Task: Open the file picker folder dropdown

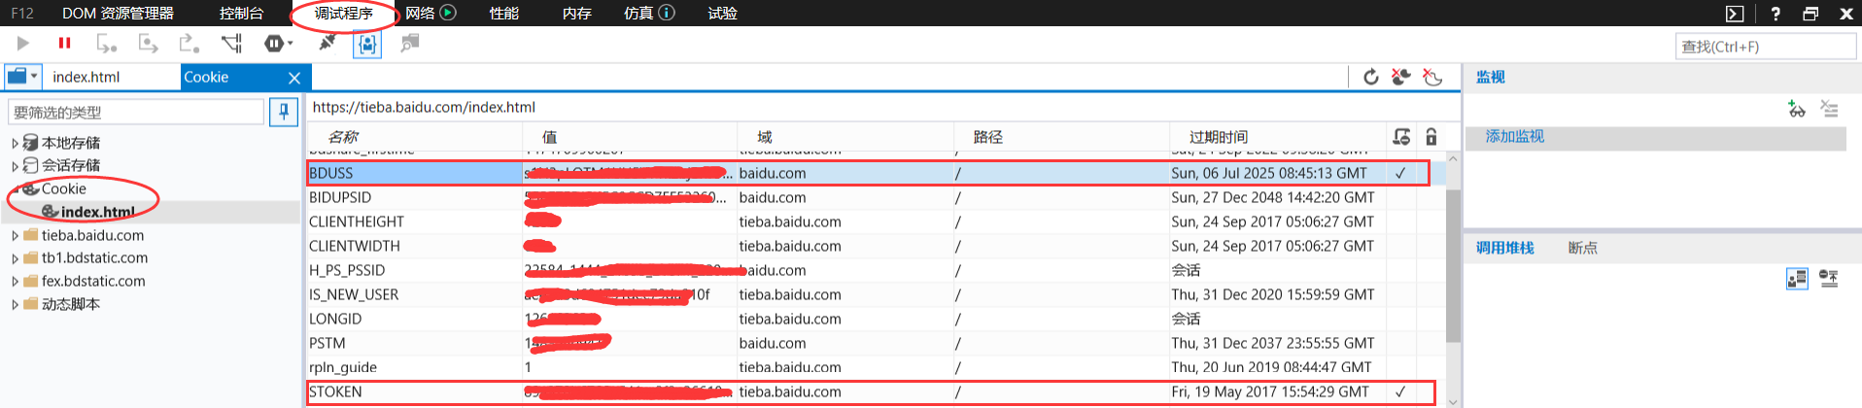Action: pyautogui.click(x=22, y=76)
